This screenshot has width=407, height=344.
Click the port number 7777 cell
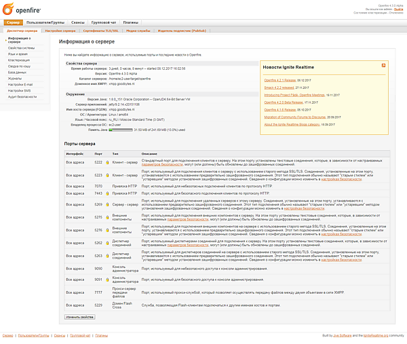click(98, 292)
